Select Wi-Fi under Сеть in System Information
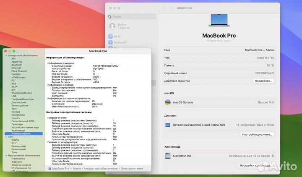Viewport: 302px width, 177px height. (x=14, y=143)
